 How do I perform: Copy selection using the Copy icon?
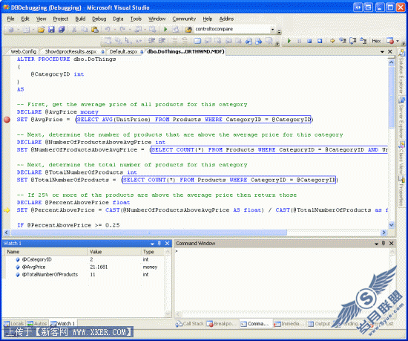coord(85,30)
